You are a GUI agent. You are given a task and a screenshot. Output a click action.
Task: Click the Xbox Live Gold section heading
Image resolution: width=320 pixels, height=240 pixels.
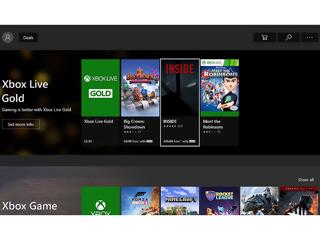pyautogui.click(x=25, y=91)
